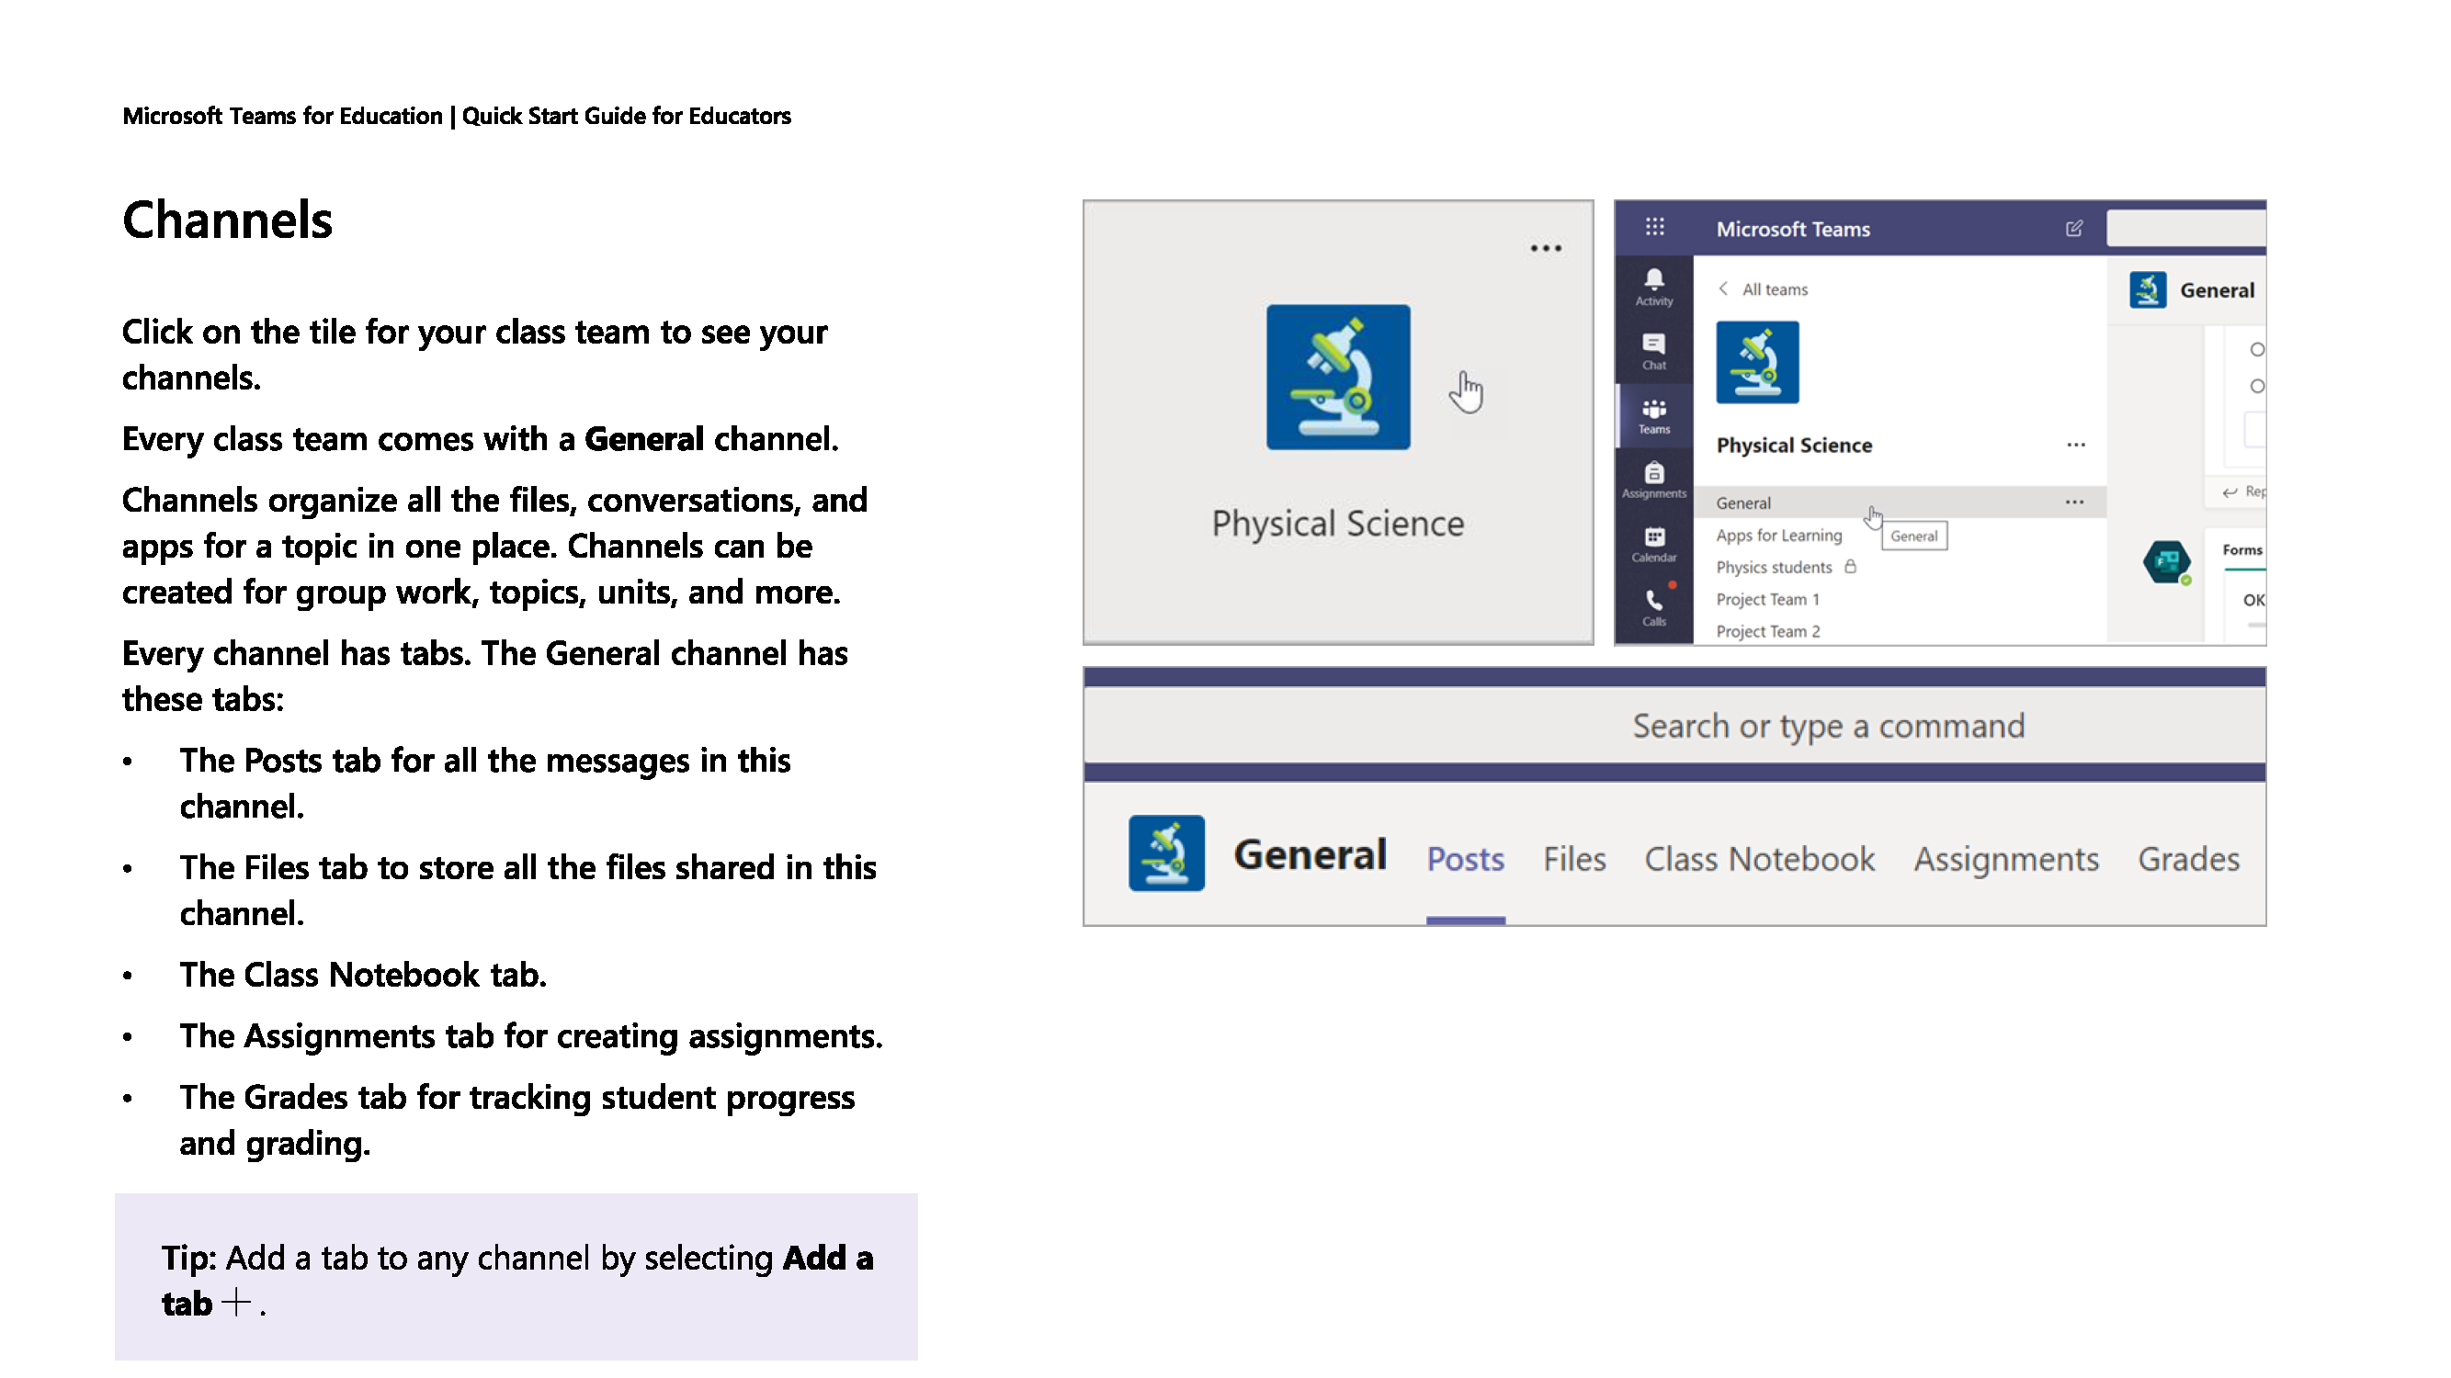Click the Forms label in conversation
Image resolution: width=2451 pixels, height=1378 pixels.
coord(2241,549)
